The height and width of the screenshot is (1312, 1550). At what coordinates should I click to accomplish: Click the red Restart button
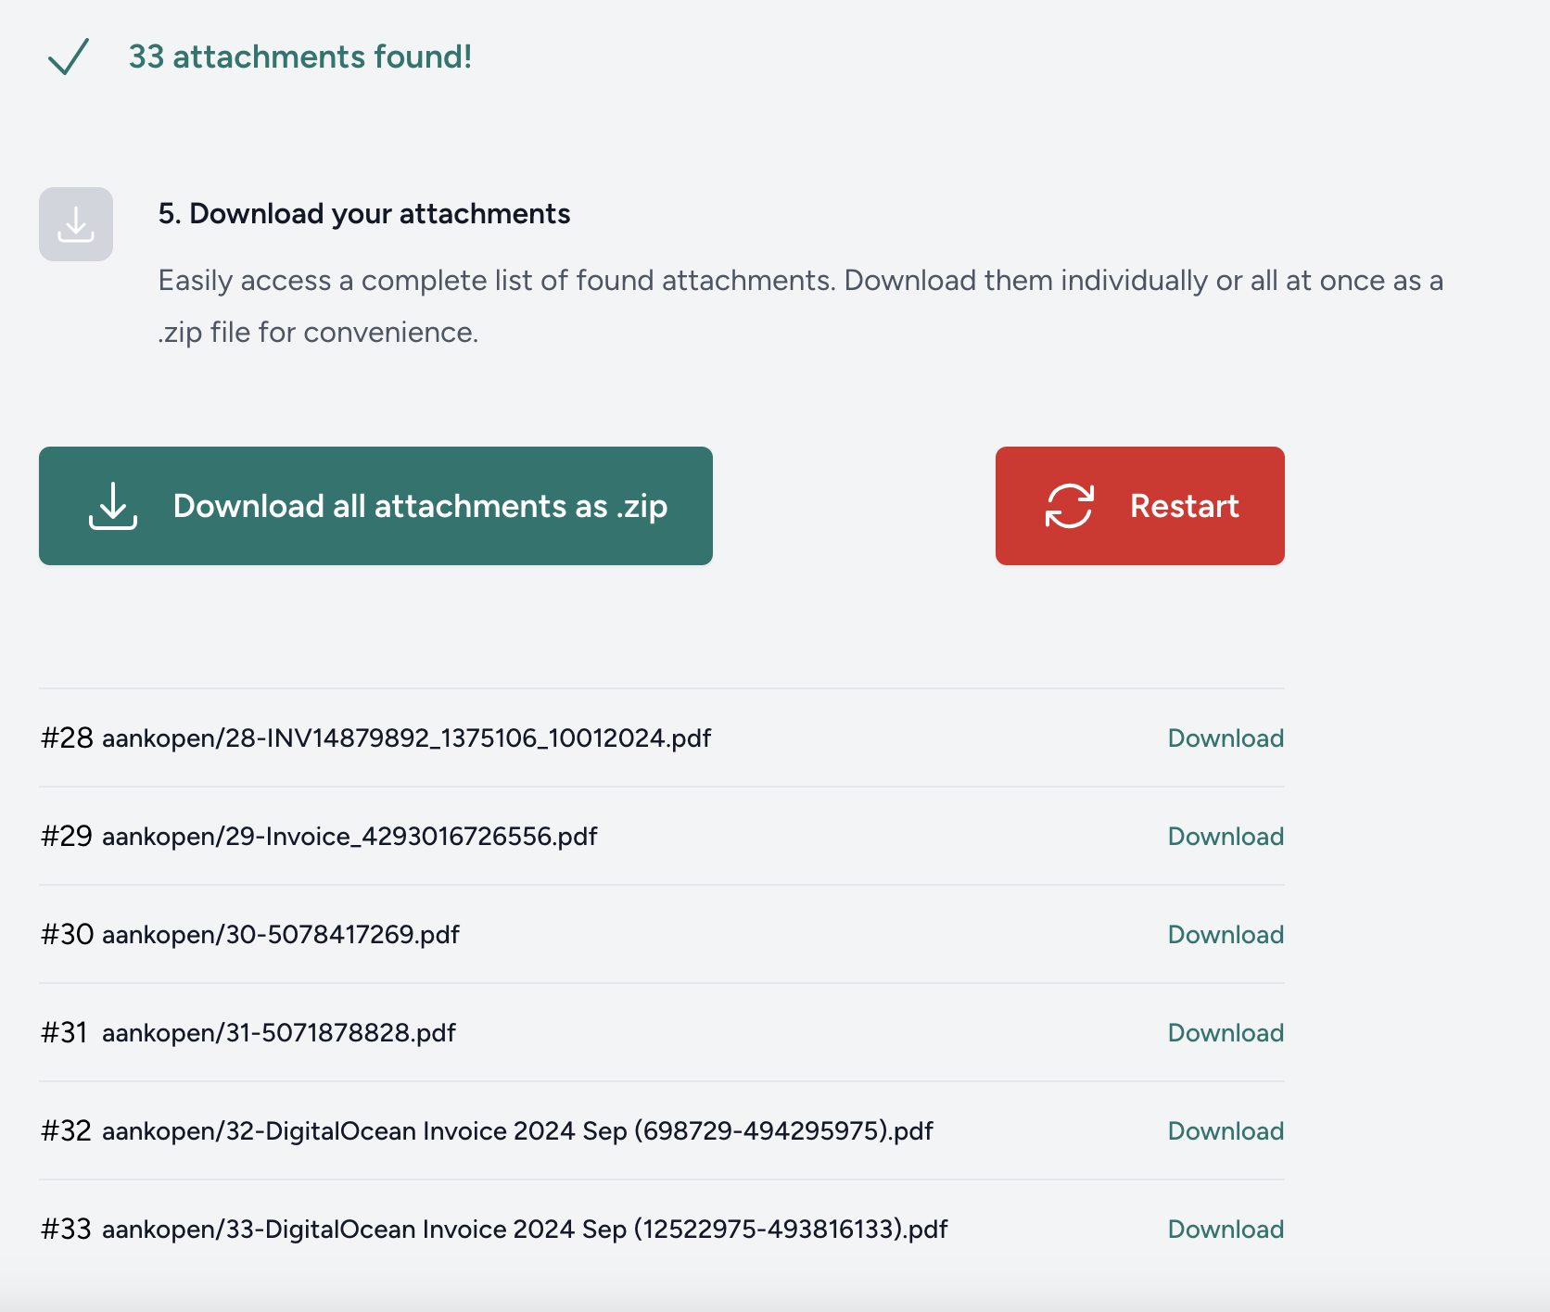click(x=1140, y=506)
